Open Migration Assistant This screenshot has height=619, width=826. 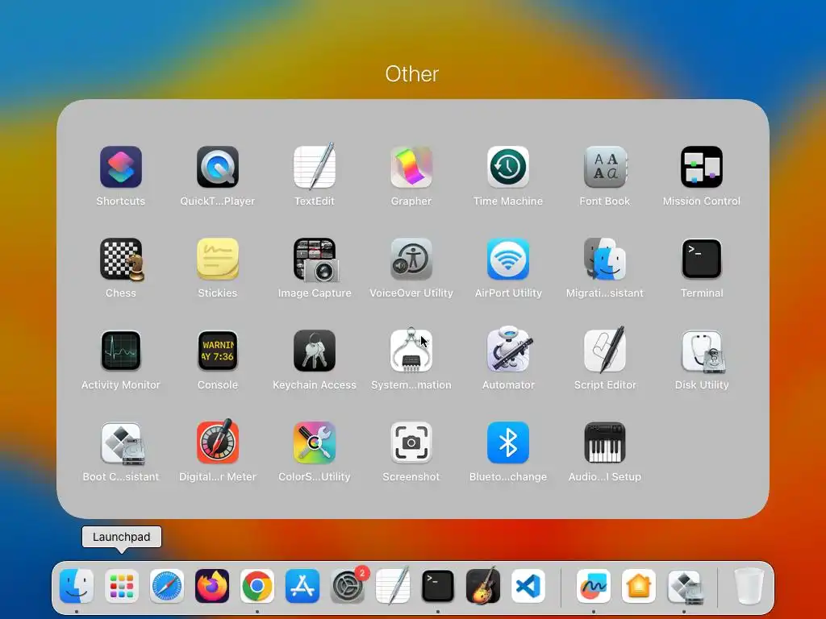pos(605,259)
